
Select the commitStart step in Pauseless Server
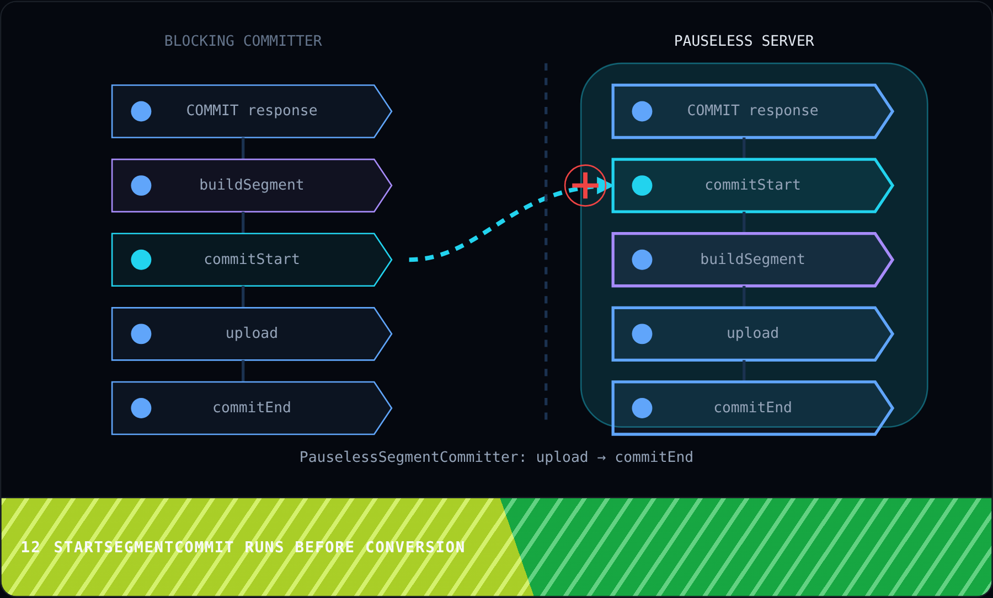[x=752, y=186]
